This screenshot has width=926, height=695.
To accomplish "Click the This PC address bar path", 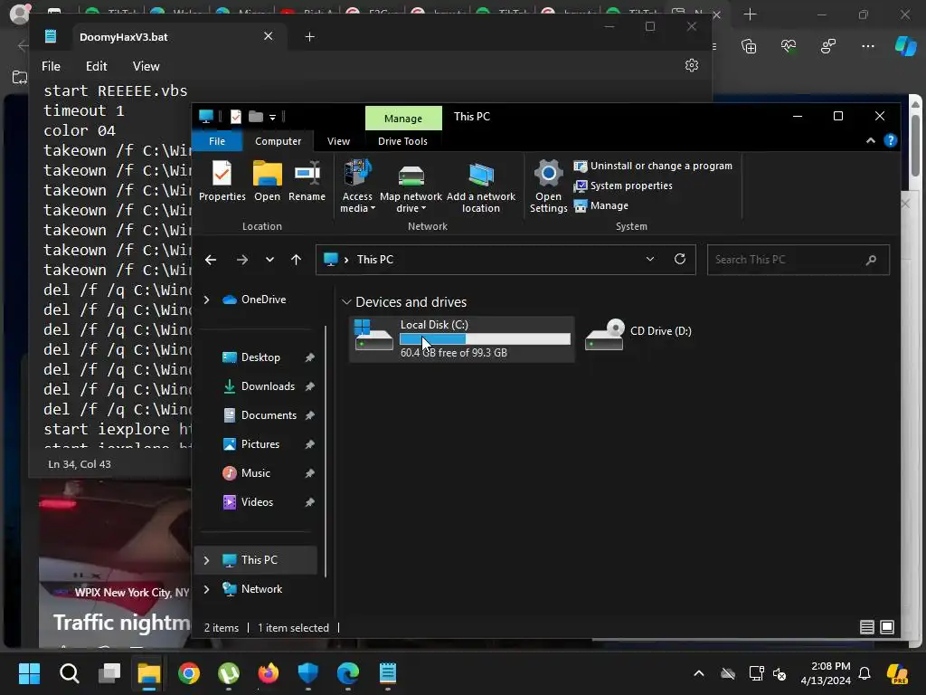I will click(x=375, y=260).
